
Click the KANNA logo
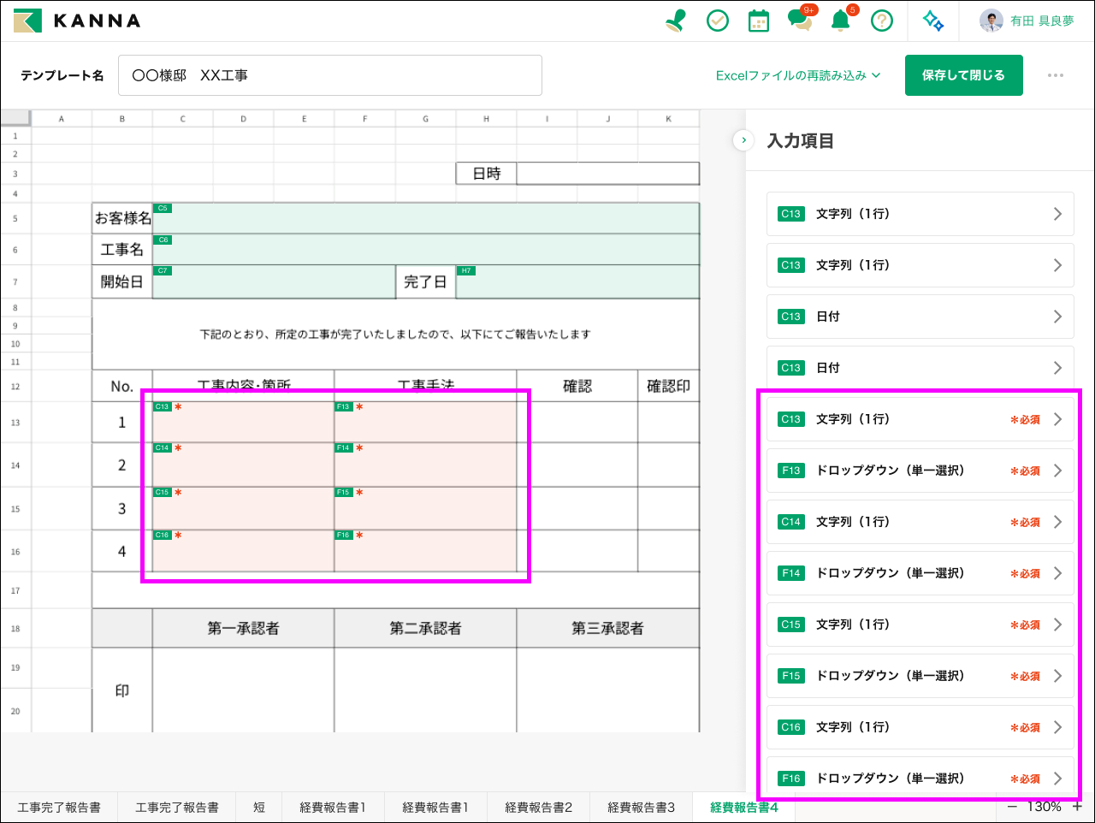click(78, 21)
